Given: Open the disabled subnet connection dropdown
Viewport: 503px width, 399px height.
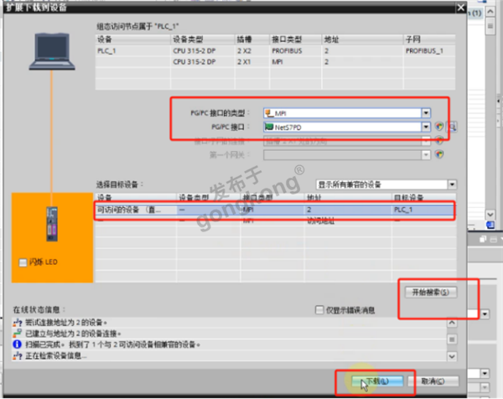Looking at the screenshot, I should point(426,141).
